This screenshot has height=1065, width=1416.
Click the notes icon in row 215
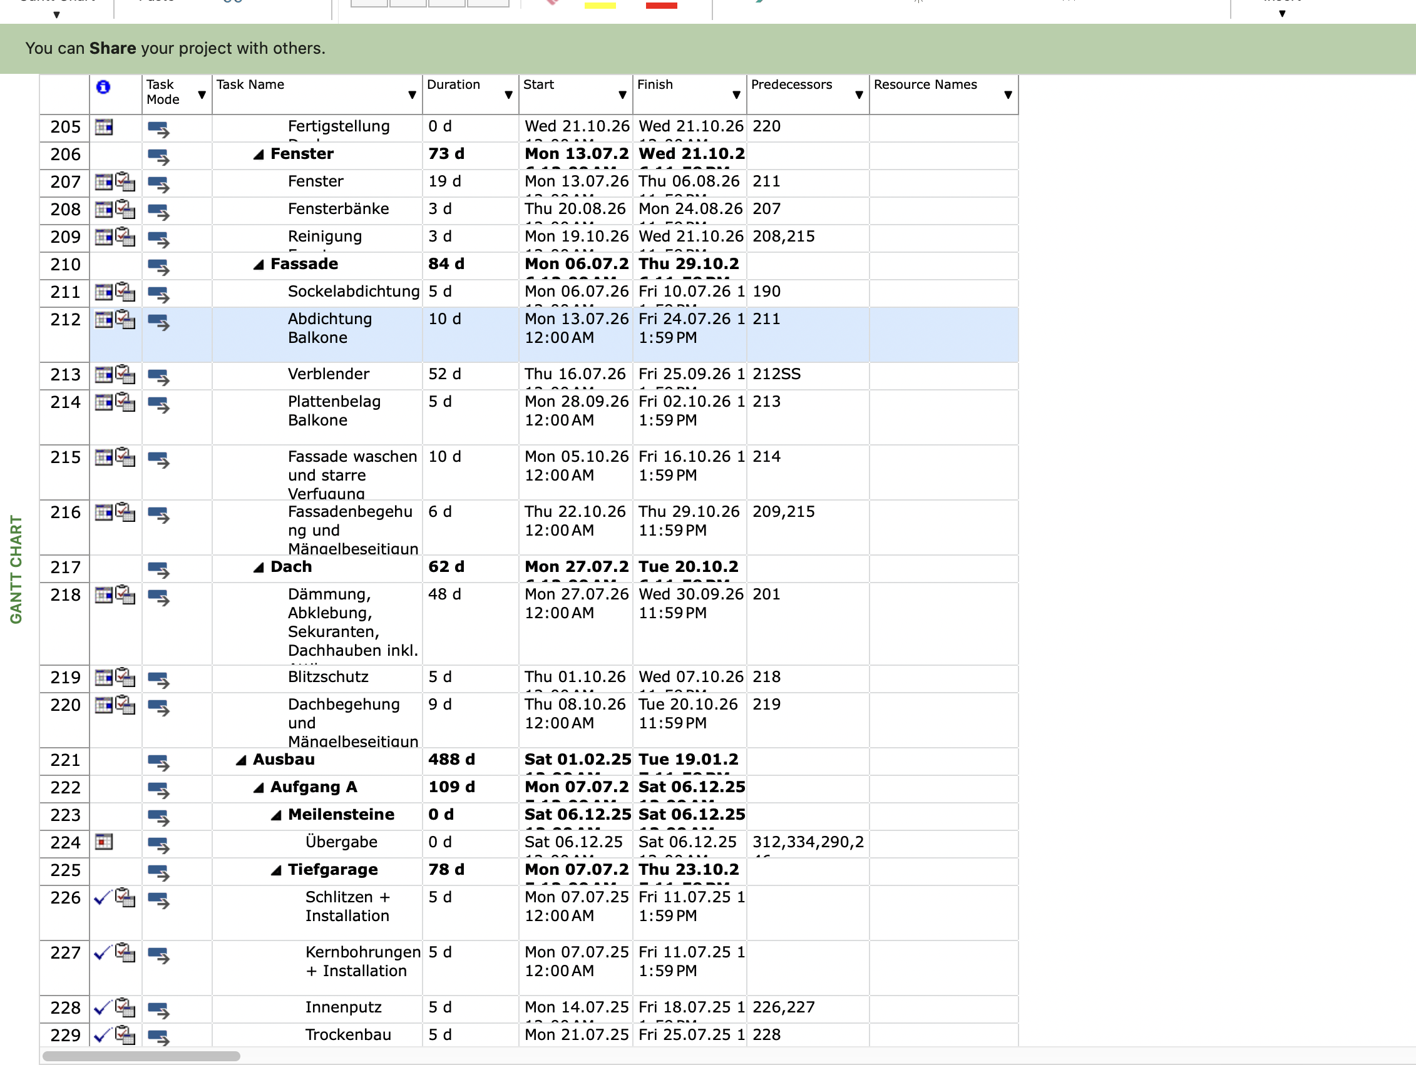[125, 457]
